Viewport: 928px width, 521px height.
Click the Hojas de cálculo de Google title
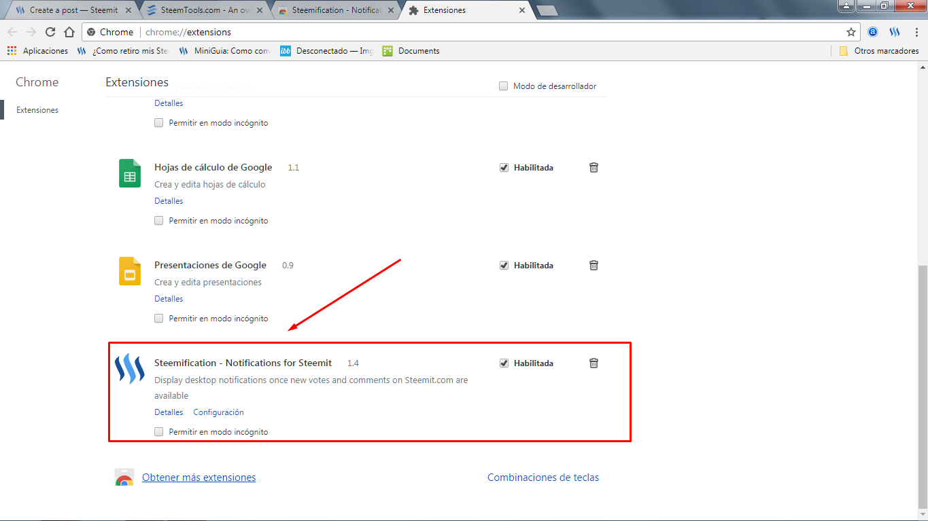coord(213,167)
